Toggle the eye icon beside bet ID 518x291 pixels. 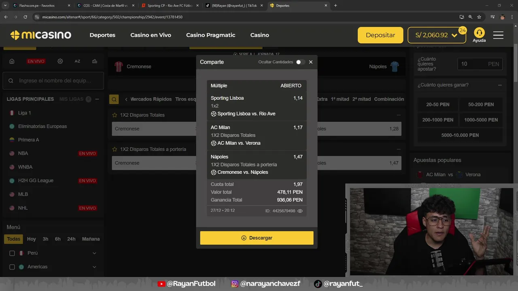[300, 211]
